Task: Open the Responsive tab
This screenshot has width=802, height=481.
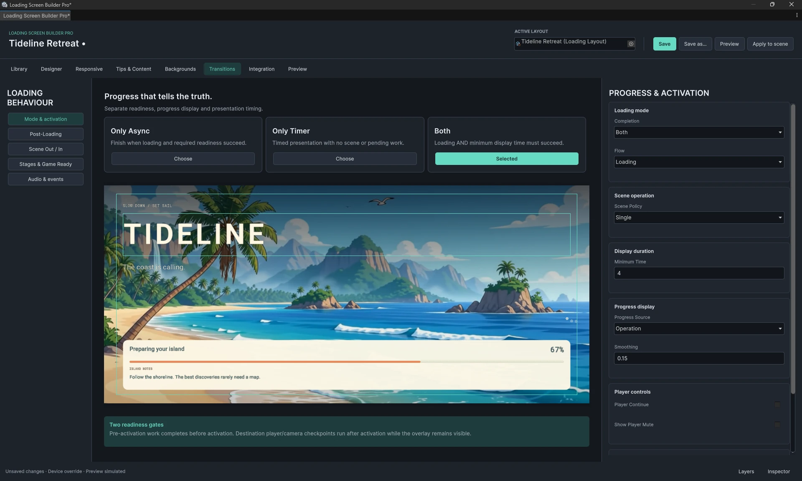Action: pos(89,69)
